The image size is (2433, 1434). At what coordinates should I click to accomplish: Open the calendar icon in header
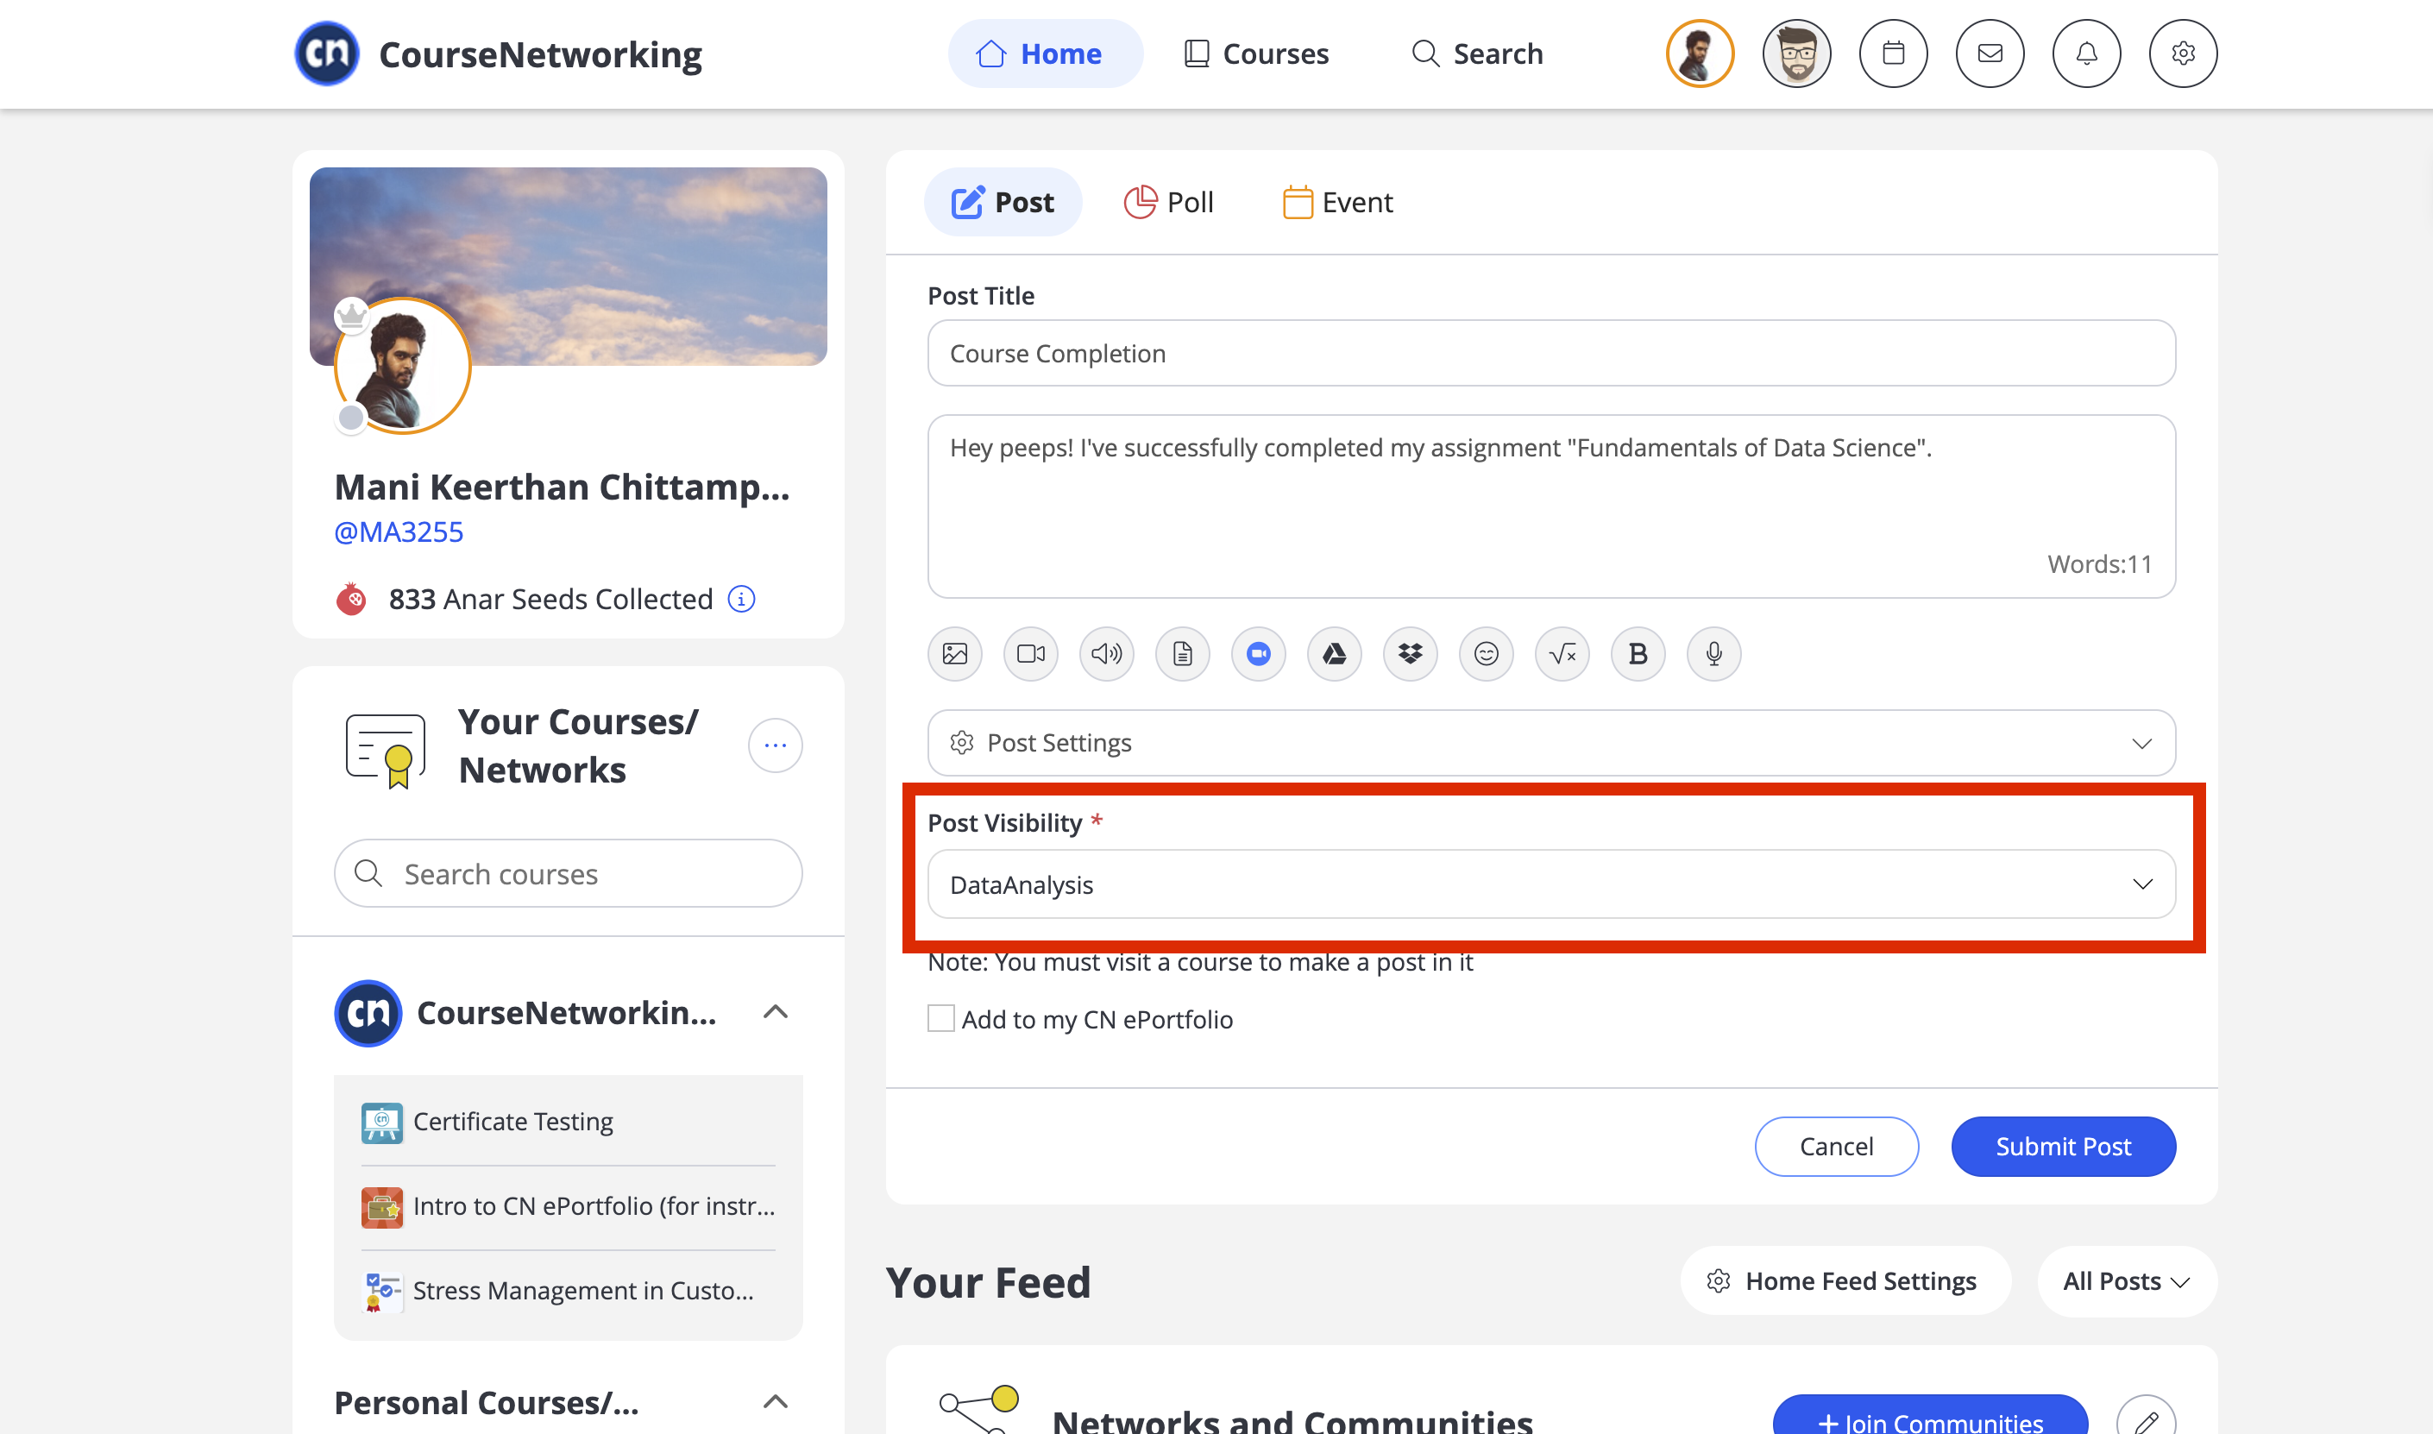(1893, 54)
